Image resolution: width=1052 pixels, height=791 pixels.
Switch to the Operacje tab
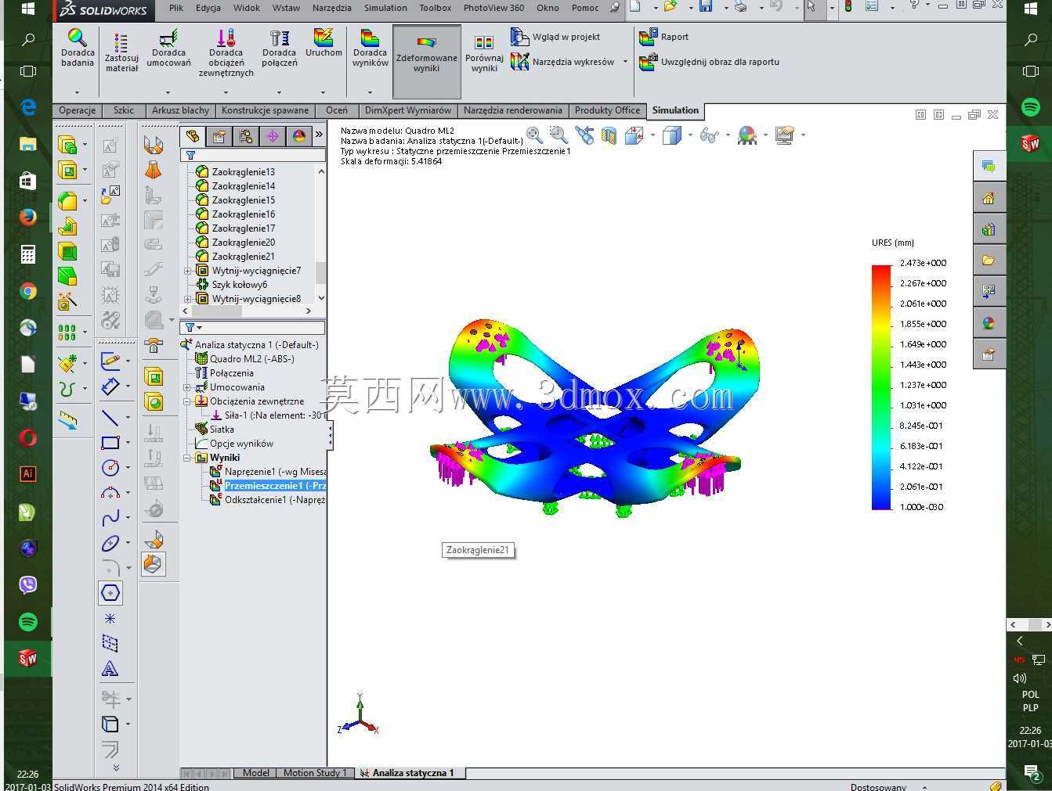tap(78, 110)
